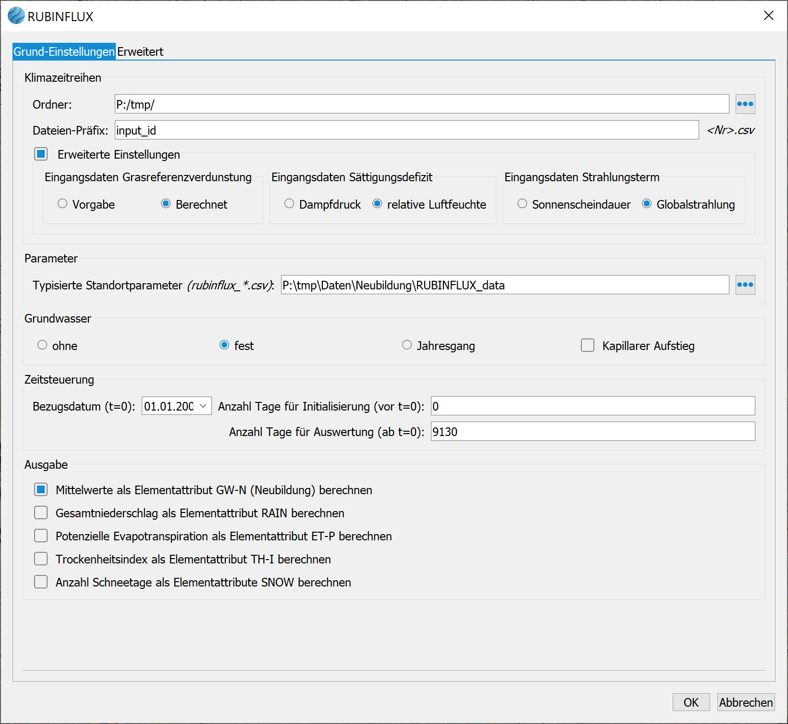Image resolution: width=788 pixels, height=724 pixels.
Task: Select the Grund-Einstellungen tab
Action: pos(64,52)
